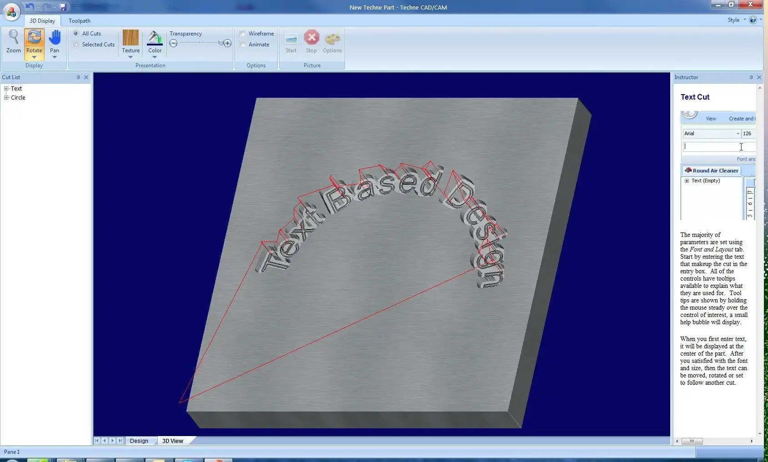Open the Texture presentation tool
The image size is (768, 462).
pos(131,42)
